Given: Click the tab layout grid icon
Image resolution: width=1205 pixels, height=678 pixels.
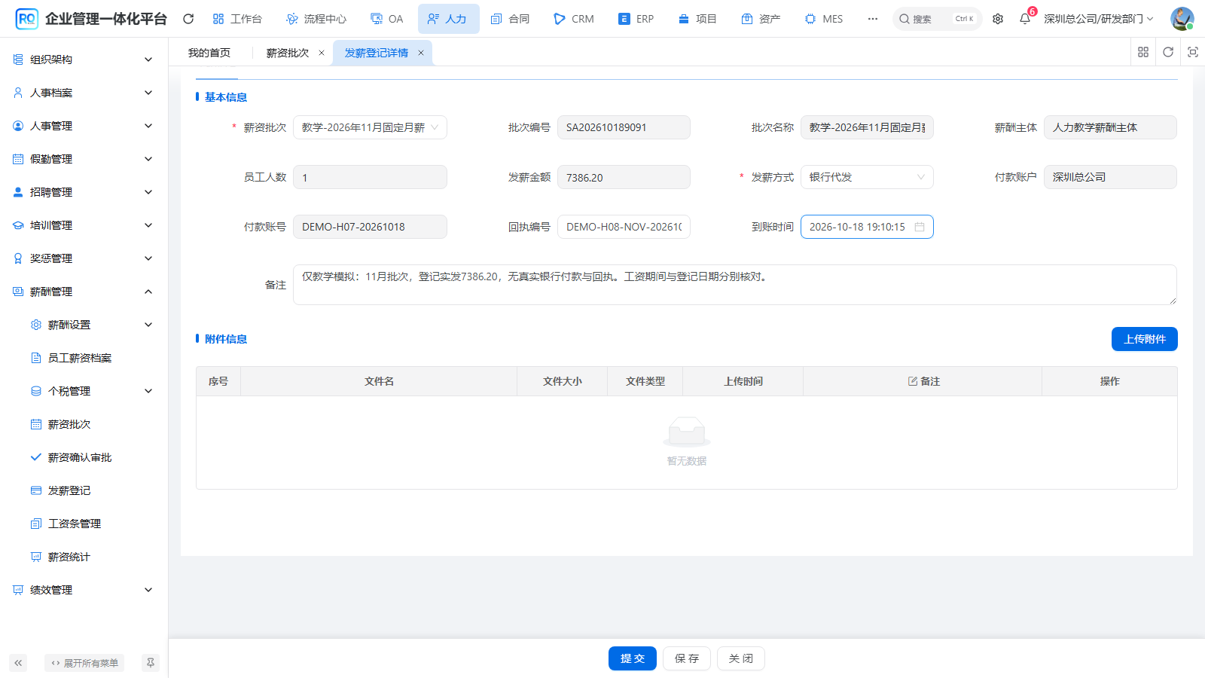Looking at the screenshot, I should click(x=1143, y=52).
